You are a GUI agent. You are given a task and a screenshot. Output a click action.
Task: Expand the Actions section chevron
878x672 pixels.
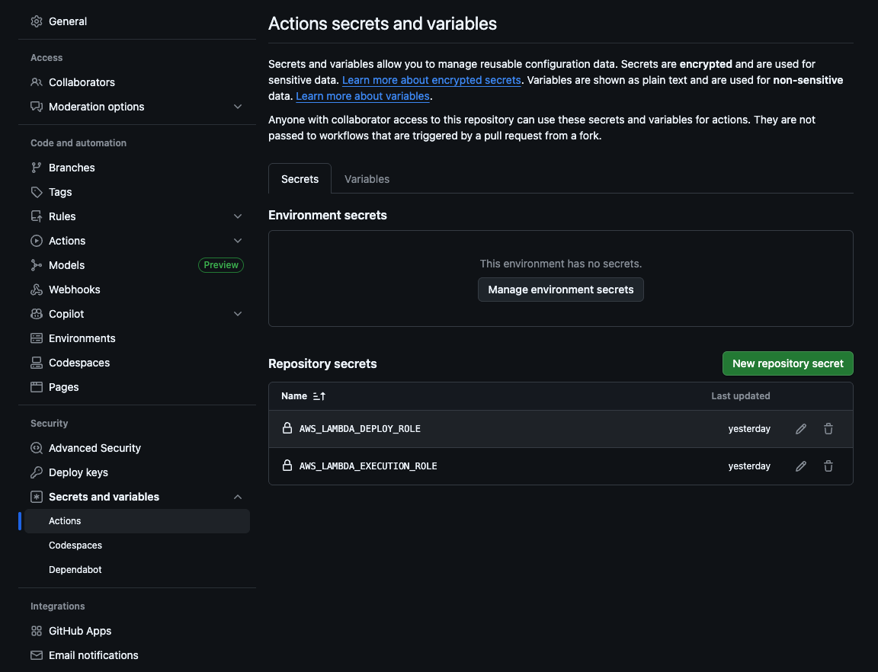click(238, 240)
